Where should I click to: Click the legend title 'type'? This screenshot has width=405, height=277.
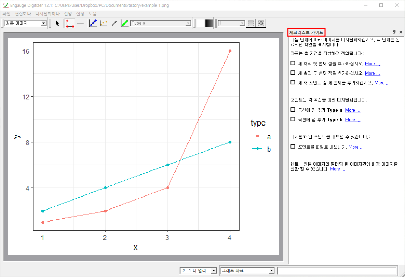258,123
